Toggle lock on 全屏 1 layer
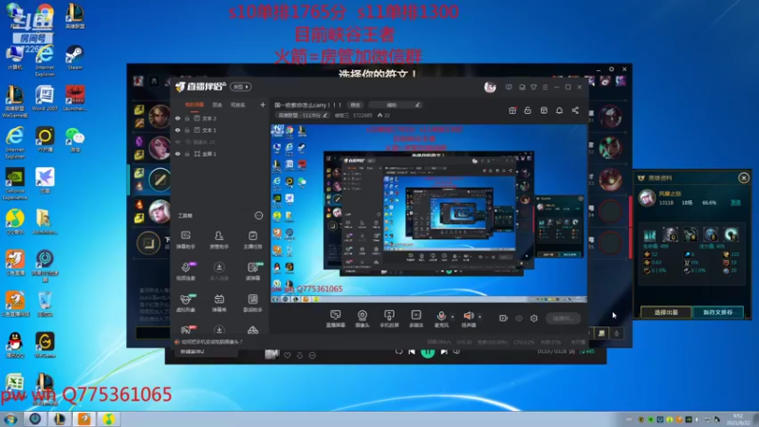Image resolution: width=759 pixels, height=427 pixels. 187,154
